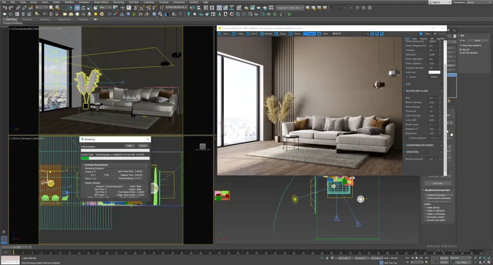
Task: Click Stop in the Rendering dialog
Action: (x=129, y=145)
